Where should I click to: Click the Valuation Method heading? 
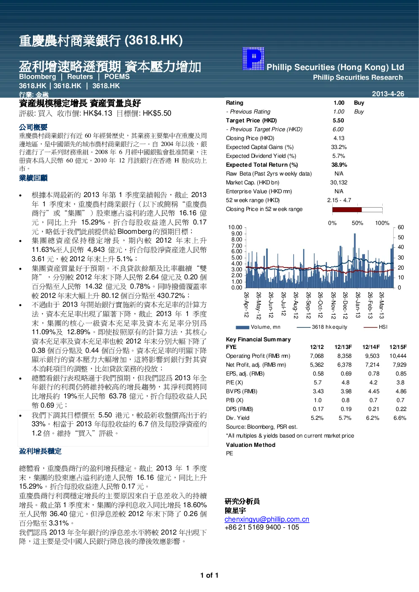250,445
